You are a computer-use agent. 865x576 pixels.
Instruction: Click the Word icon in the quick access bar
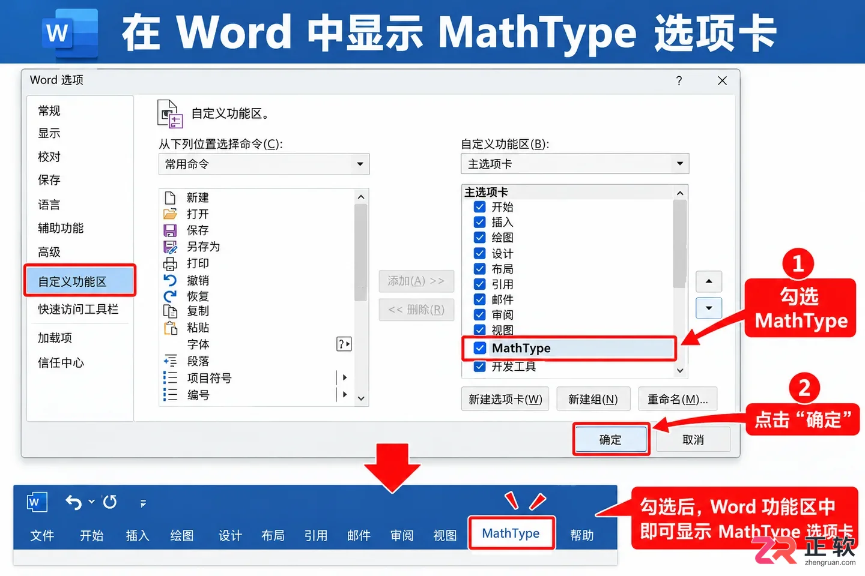[37, 502]
